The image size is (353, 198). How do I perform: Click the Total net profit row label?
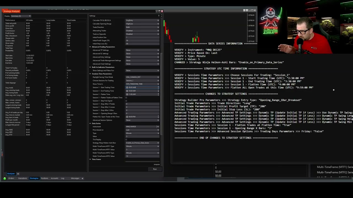click(x=11, y=23)
